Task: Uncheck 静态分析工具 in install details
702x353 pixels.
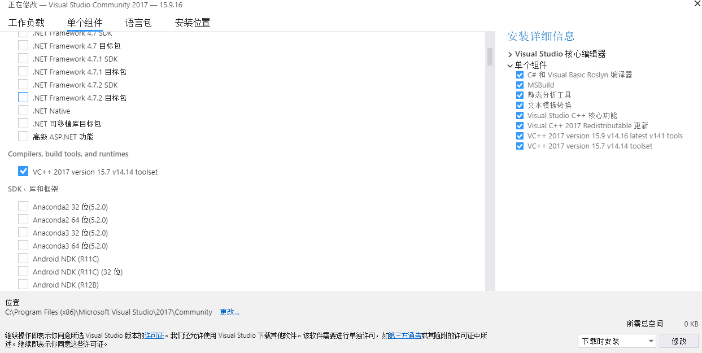Action: (x=520, y=95)
